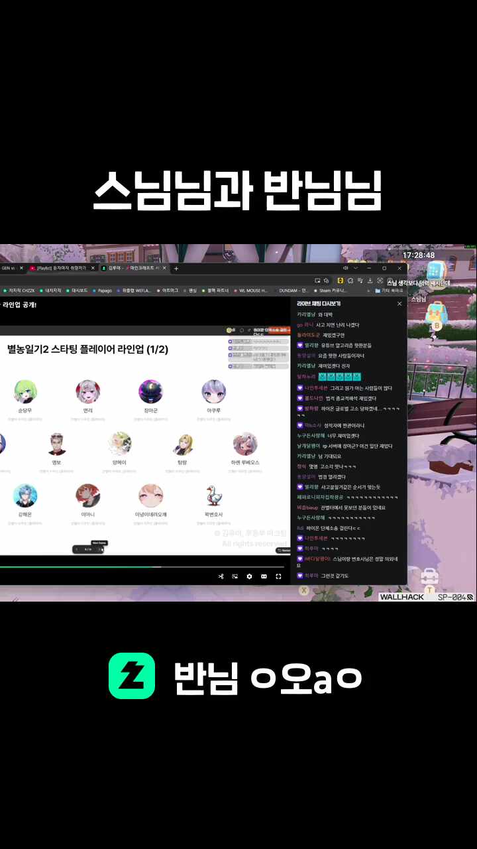Select the 순당무 player avatar
This screenshot has width=477, height=849.
click(25, 391)
